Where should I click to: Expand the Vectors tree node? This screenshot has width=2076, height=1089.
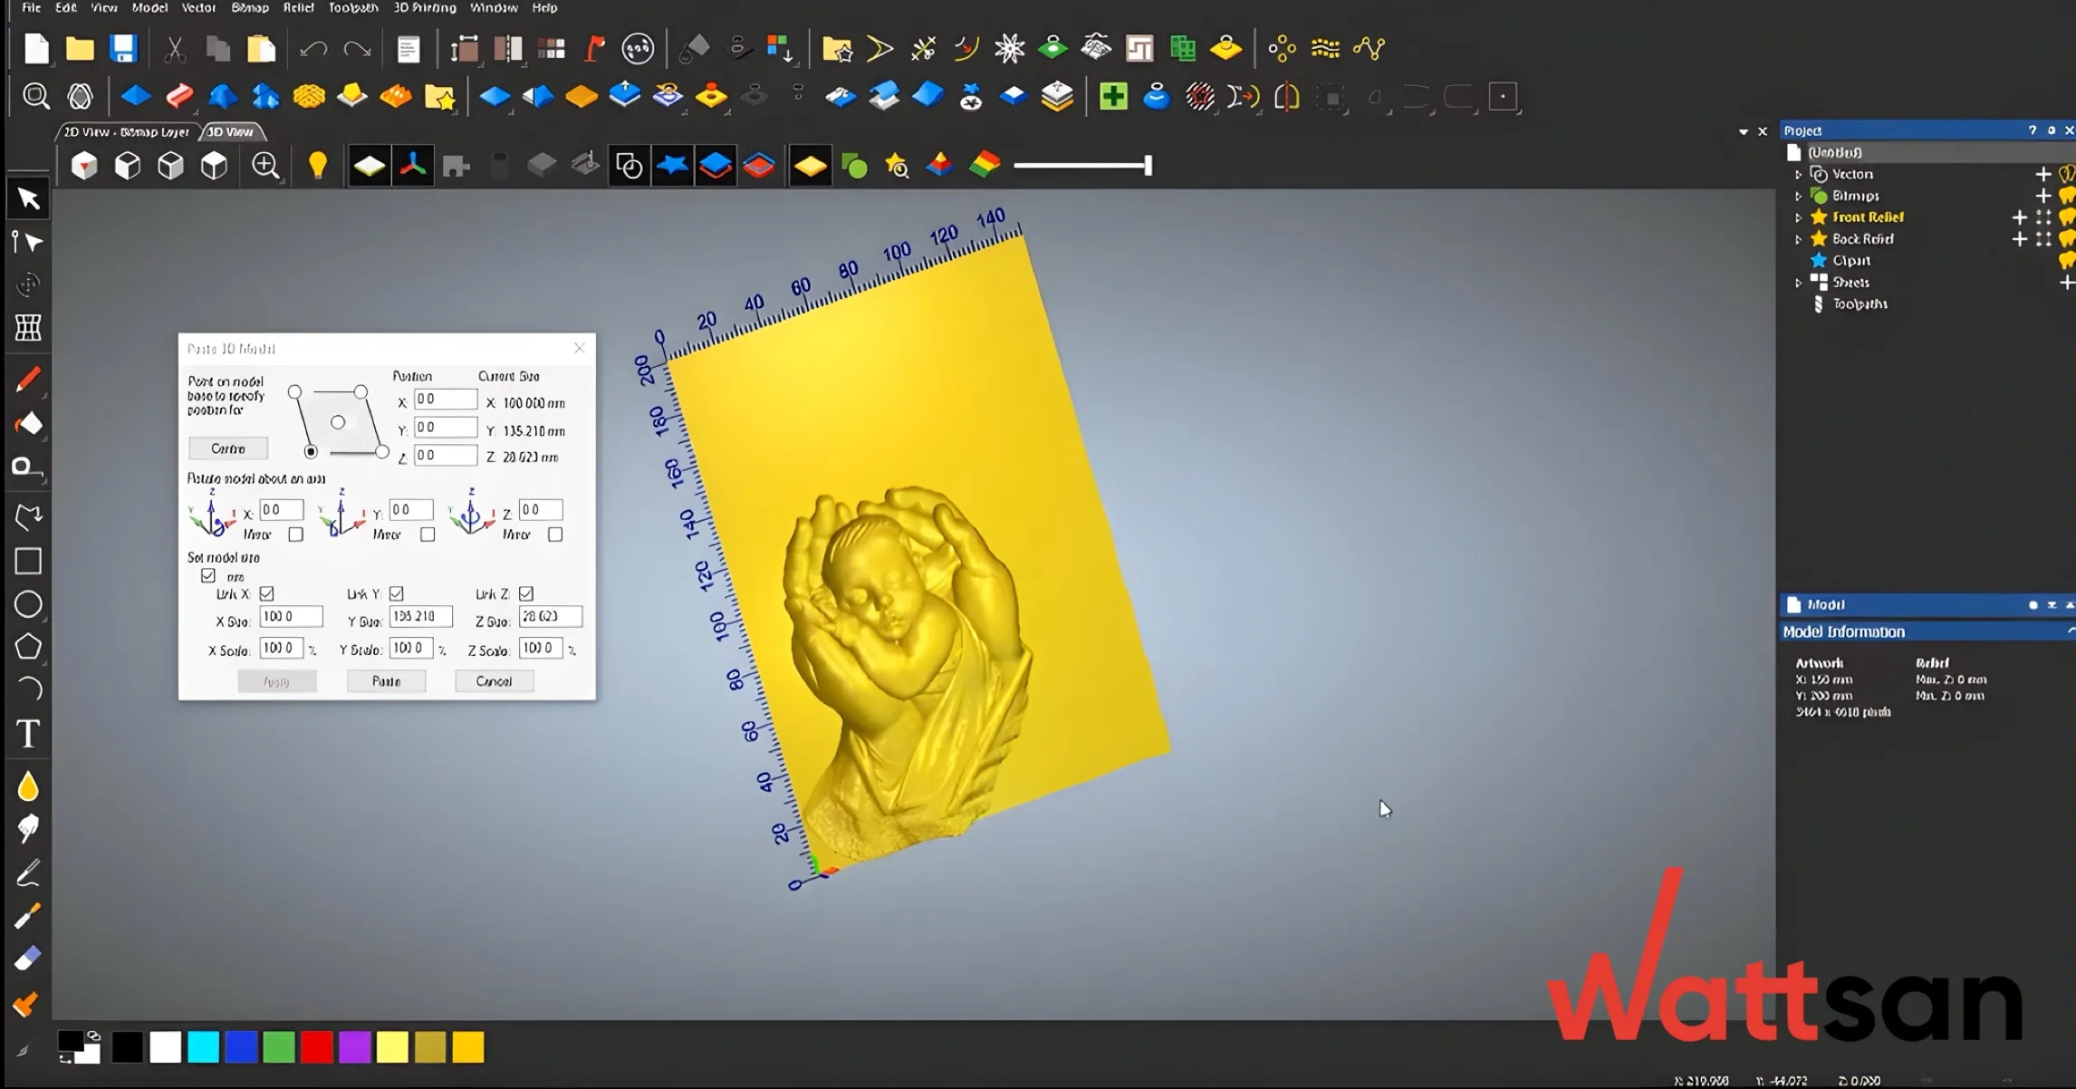tap(1798, 174)
